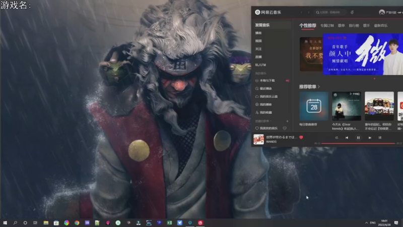Screen dimensions: 403x227
Task: Open the taskbar clock and date
Action: pos(384,222)
